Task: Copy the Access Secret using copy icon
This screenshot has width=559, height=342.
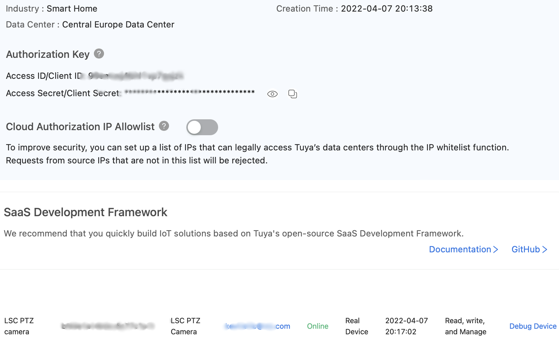Action: [292, 94]
